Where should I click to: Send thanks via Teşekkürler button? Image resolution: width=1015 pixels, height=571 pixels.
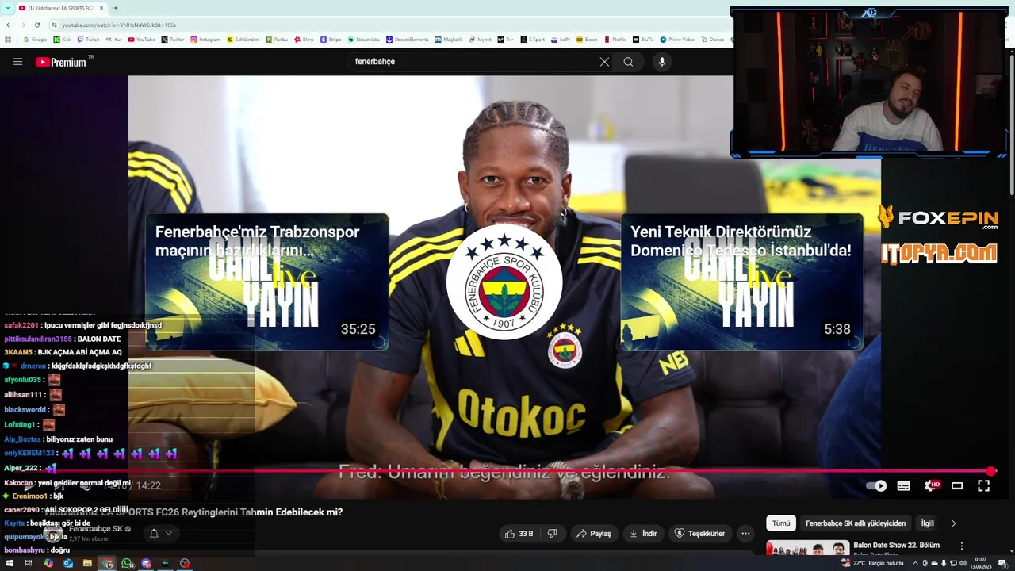click(x=699, y=534)
